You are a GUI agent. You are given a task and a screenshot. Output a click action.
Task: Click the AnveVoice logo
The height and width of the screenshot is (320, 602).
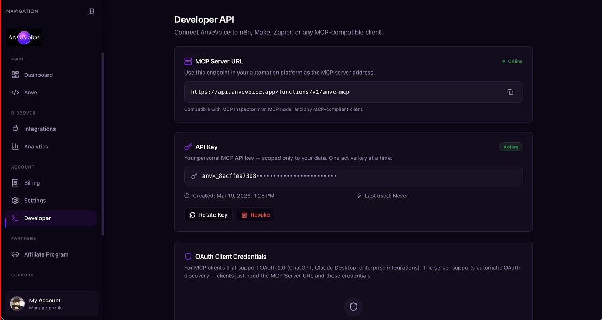coord(24,38)
